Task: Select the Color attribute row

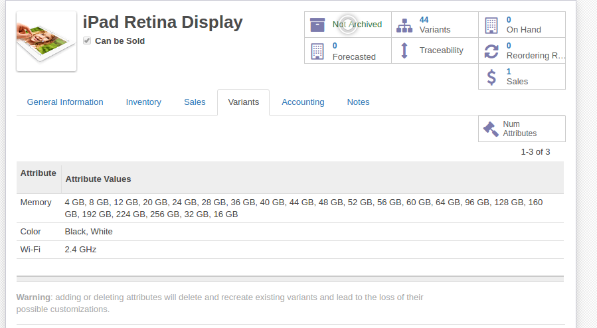Action: coord(290,232)
